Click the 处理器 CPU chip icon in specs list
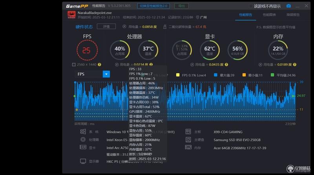Image resolution: width=314 pixels, height=175 pixels. [83, 139]
